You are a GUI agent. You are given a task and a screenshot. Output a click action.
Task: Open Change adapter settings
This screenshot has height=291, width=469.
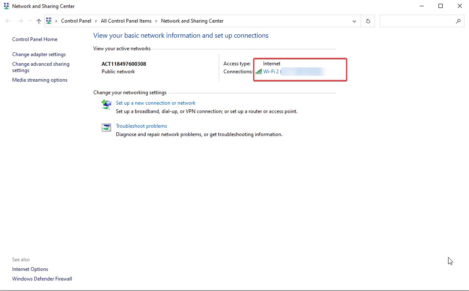(x=39, y=54)
